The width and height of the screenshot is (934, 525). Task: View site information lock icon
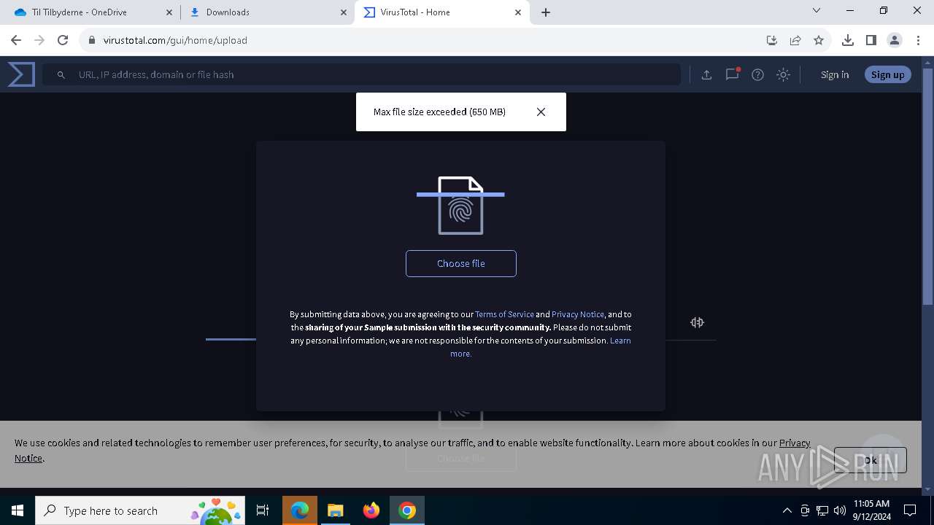[x=92, y=40]
